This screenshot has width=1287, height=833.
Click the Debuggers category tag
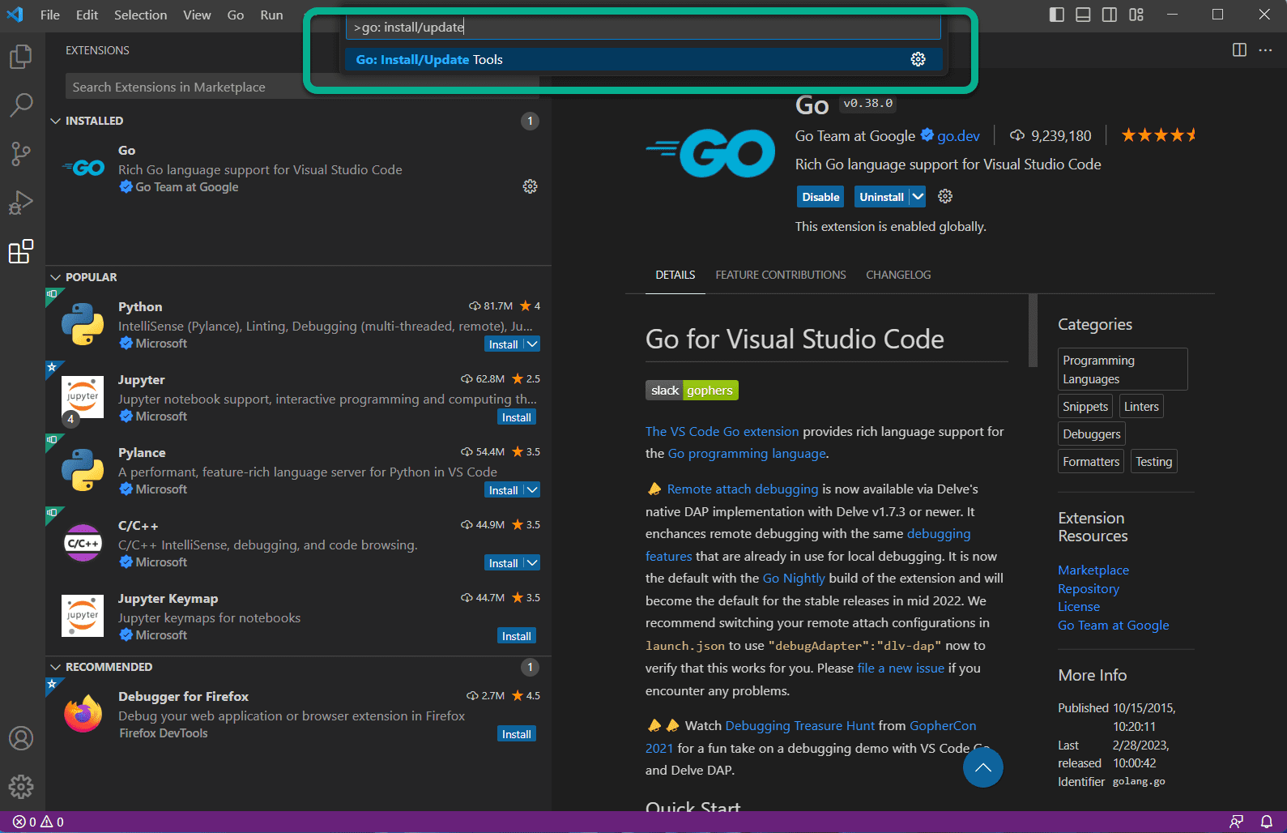click(x=1091, y=434)
